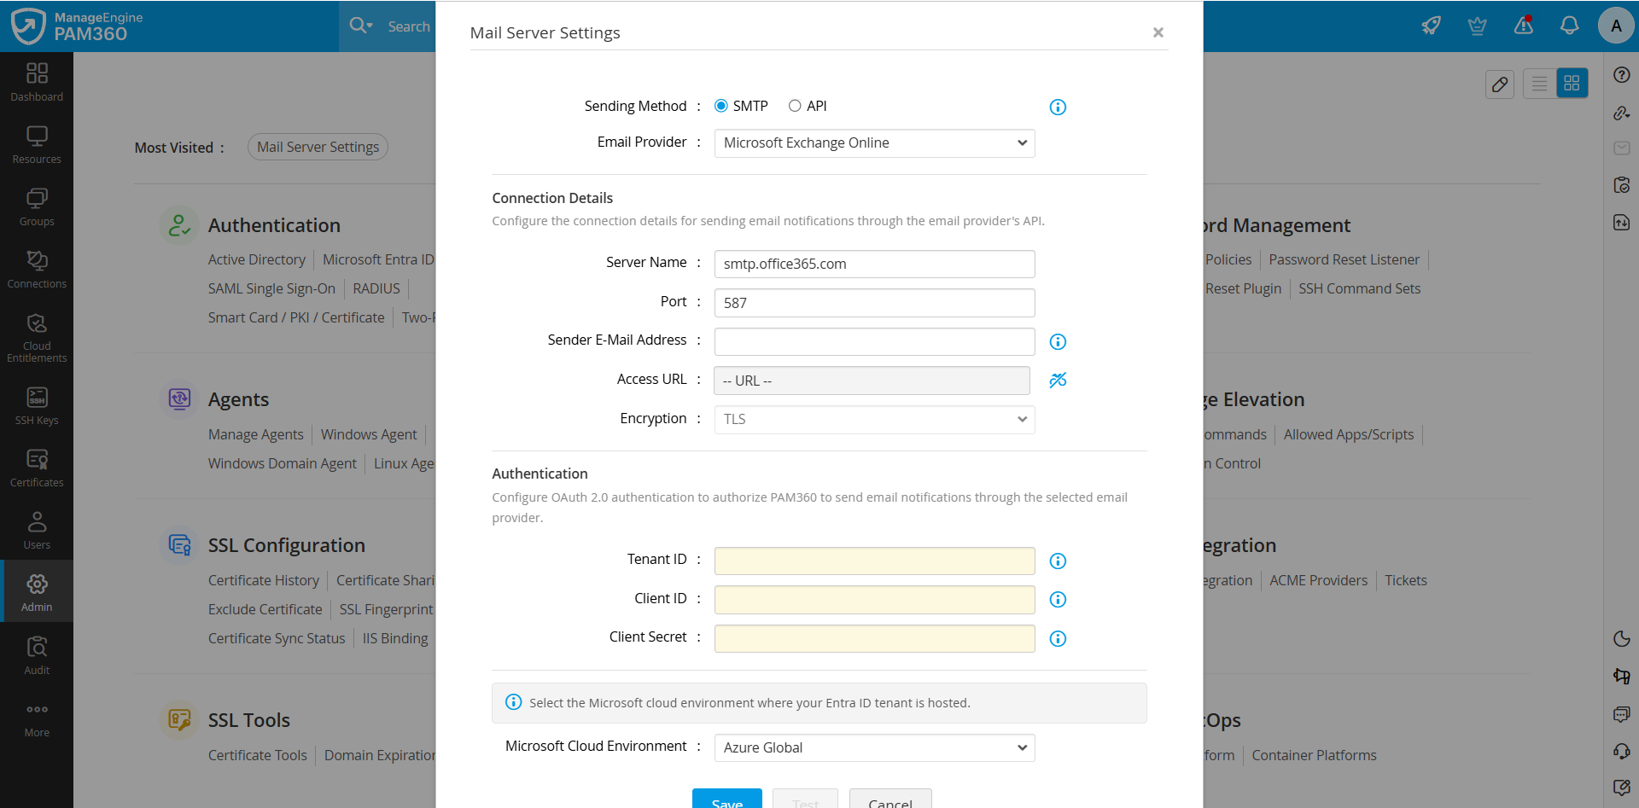Open Certificates in the sidebar
The image size is (1639, 808).
pos(37,468)
